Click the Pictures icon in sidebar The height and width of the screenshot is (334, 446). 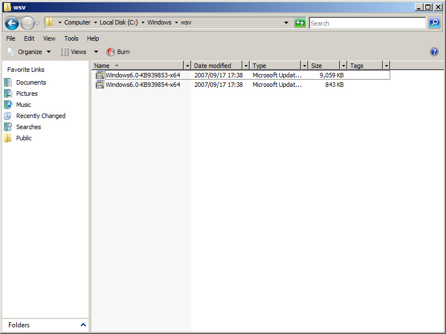coord(8,94)
